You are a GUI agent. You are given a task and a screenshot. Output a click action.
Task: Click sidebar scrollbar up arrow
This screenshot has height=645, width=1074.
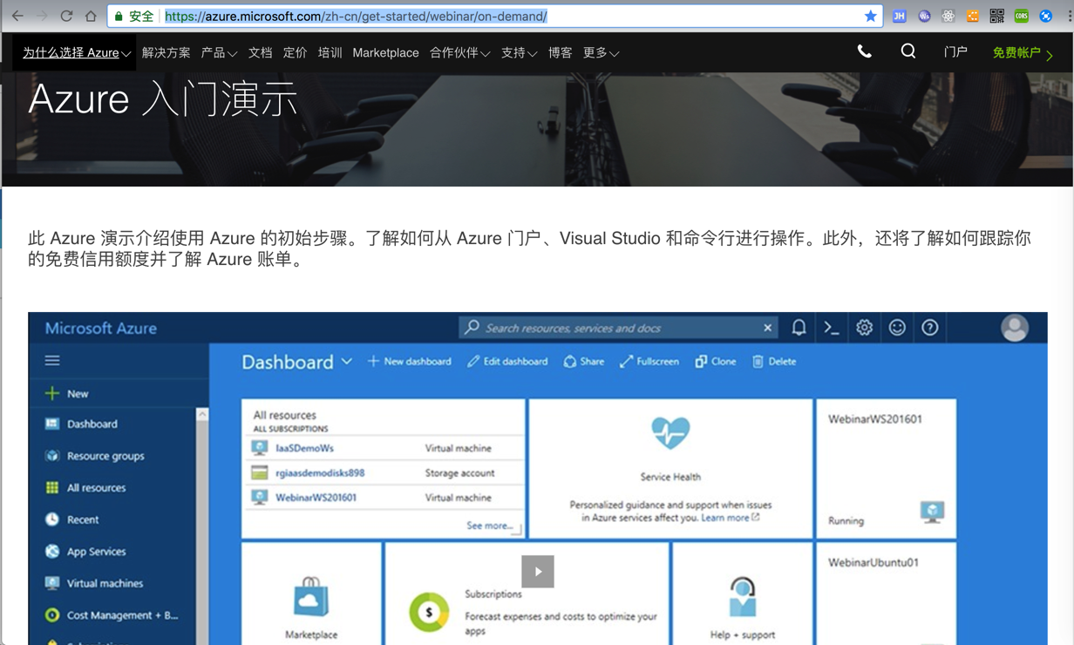pyautogui.click(x=202, y=415)
